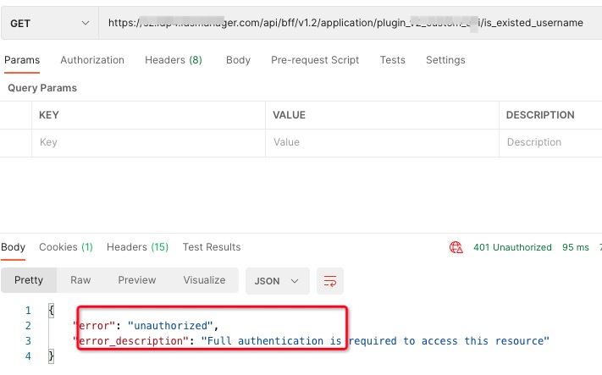This screenshot has height=375, width=602.
Task: Expand the JSON format dropdown
Action: pos(277,280)
